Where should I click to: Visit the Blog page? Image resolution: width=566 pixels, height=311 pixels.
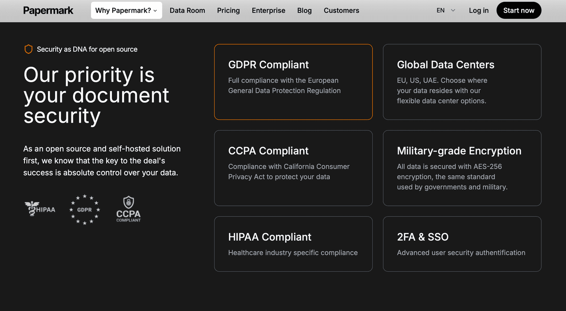tap(304, 10)
